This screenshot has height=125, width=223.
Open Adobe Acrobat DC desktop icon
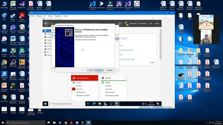click(22, 17)
